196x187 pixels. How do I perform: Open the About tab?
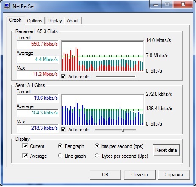(x=73, y=21)
